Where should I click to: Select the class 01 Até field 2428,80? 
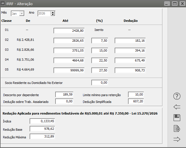(69, 31)
